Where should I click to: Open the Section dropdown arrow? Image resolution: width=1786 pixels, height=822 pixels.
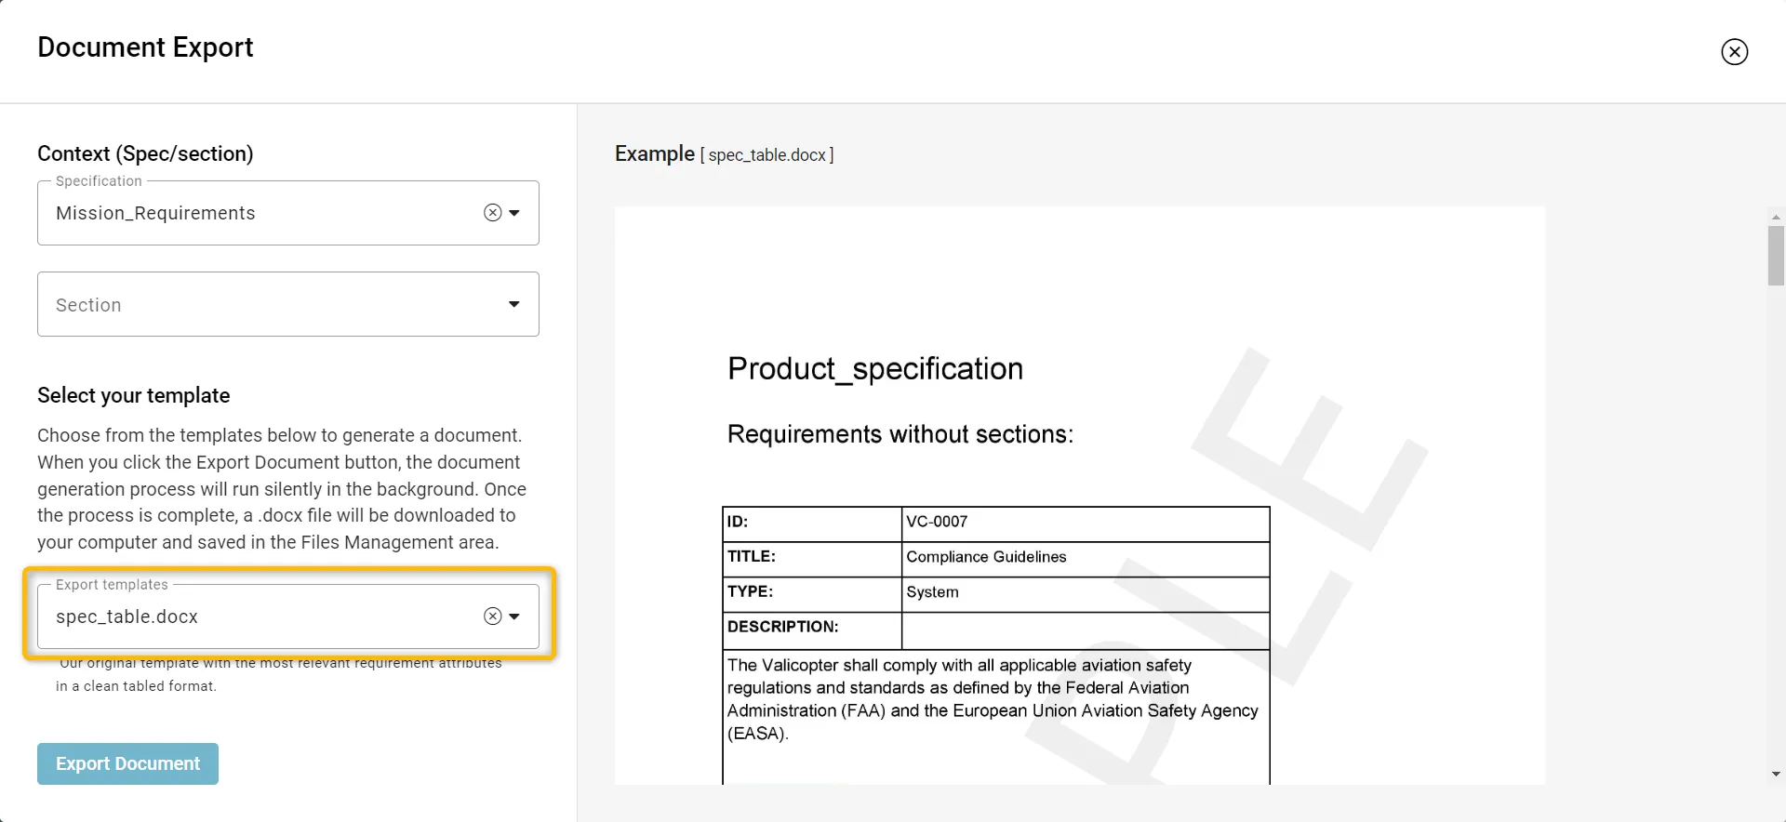tap(514, 304)
